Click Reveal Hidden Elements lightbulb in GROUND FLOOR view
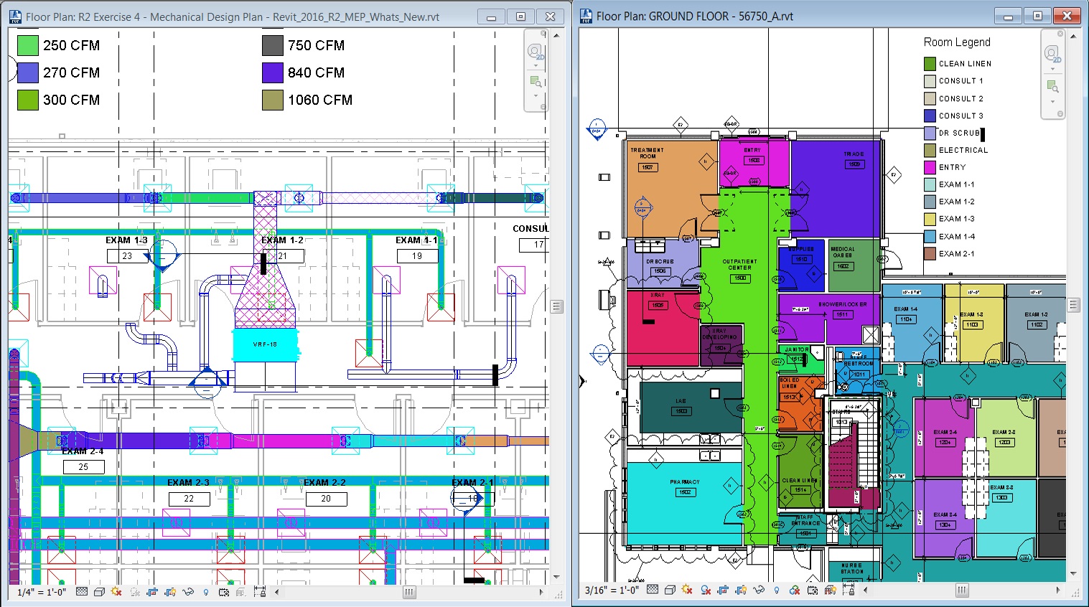 (776, 591)
